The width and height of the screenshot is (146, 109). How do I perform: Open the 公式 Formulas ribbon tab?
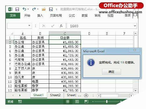tap(72, 15)
